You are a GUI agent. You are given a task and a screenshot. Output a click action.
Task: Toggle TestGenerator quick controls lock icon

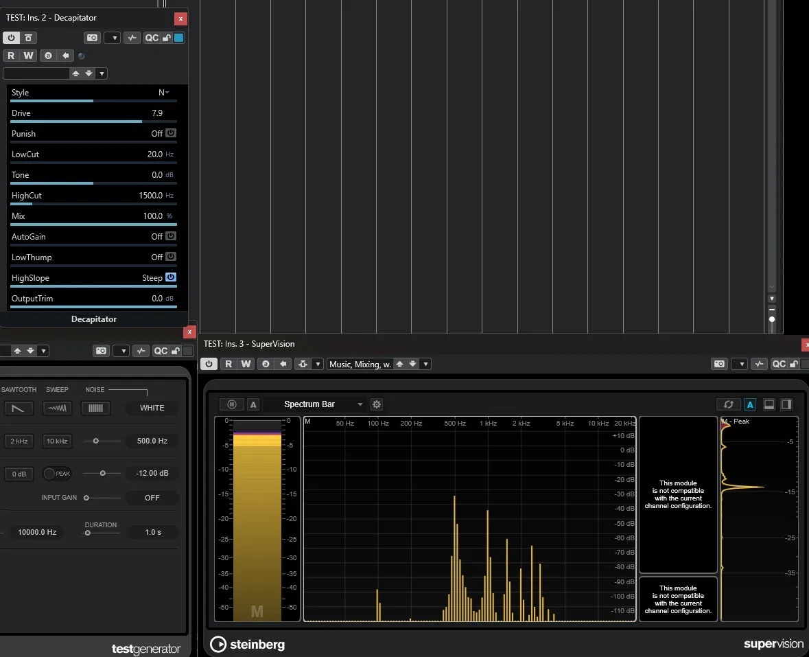pyautogui.click(x=176, y=351)
